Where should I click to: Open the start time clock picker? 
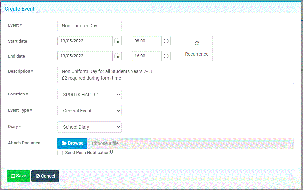(x=166, y=41)
